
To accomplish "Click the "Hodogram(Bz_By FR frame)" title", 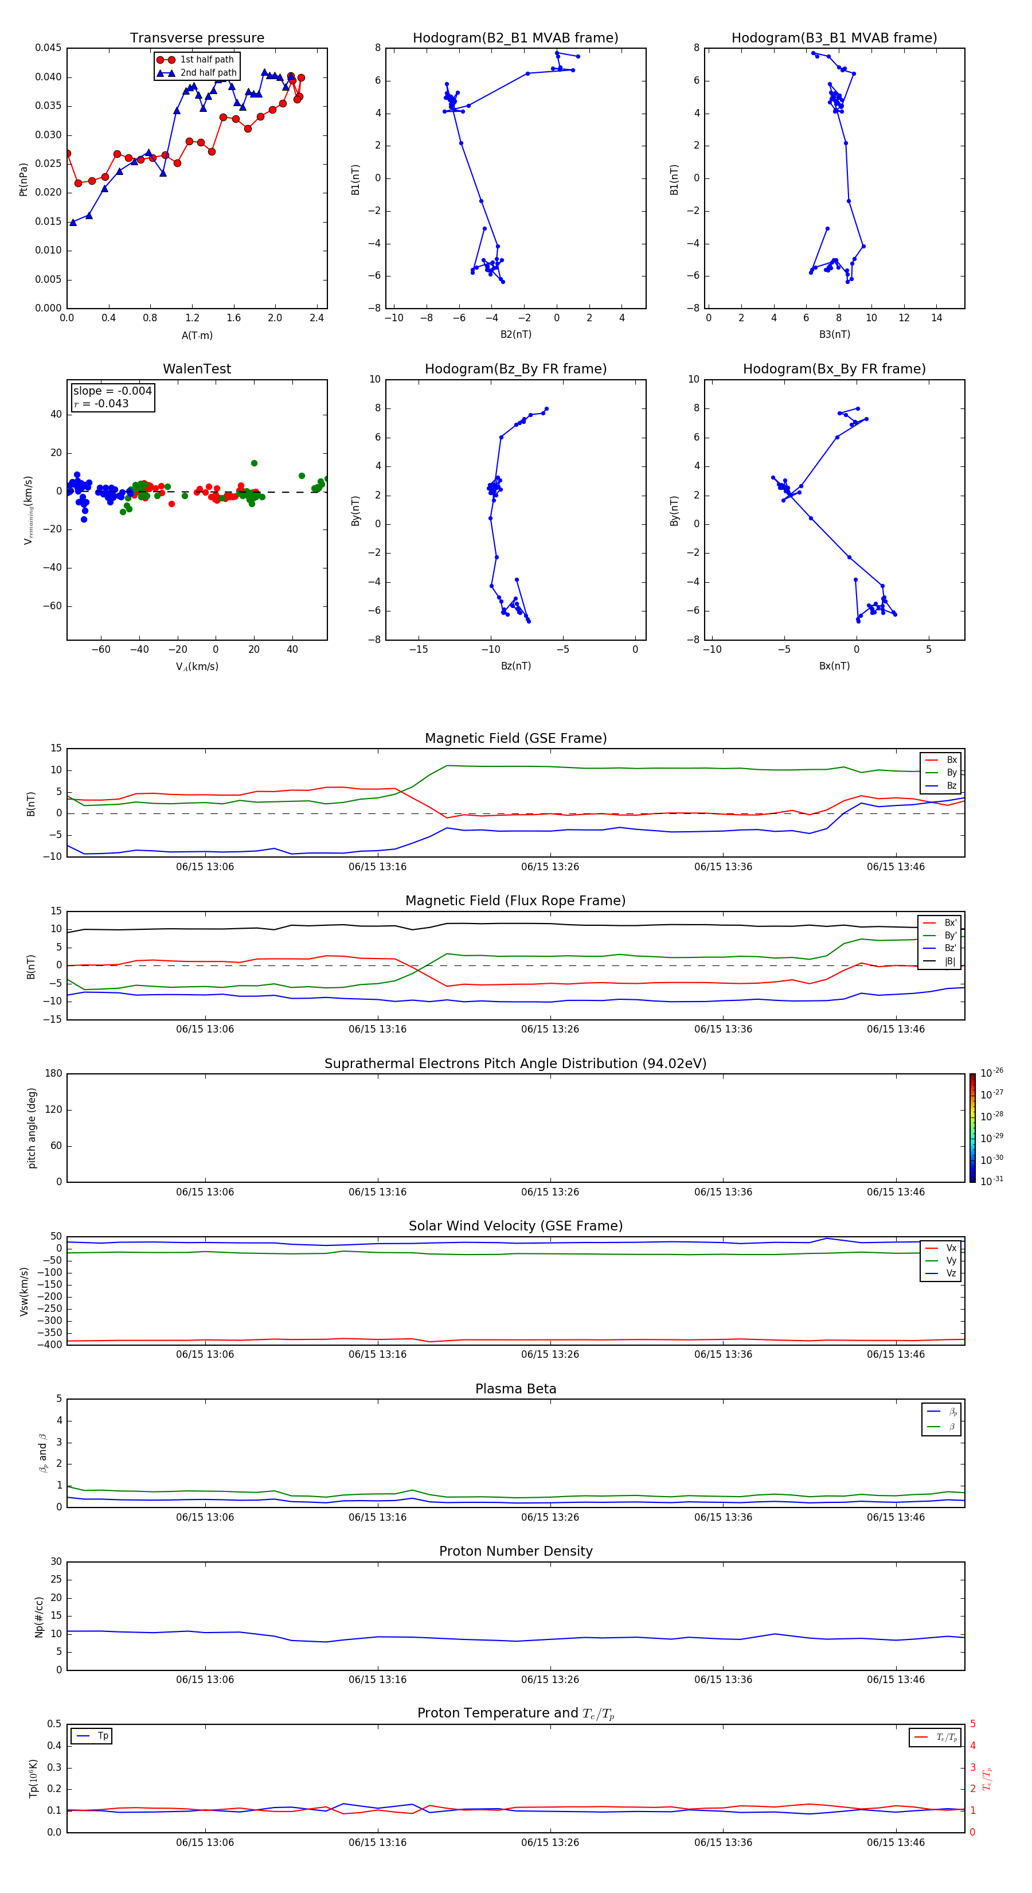I will pos(515,369).
